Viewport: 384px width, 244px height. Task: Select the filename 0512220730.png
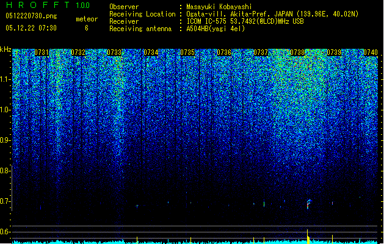[31, 16]
